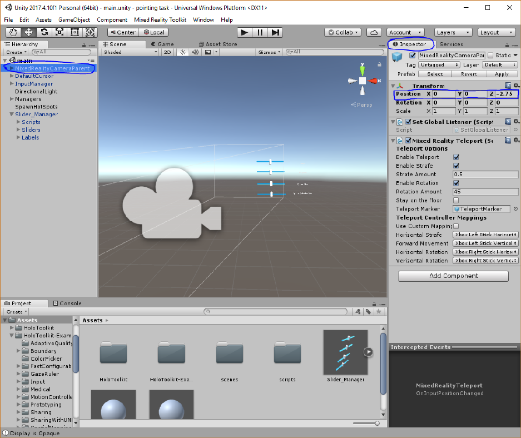Select the Slider_Manager prefab thumbnail
Screen dimensions: 521x438
(x=345, y=353)
